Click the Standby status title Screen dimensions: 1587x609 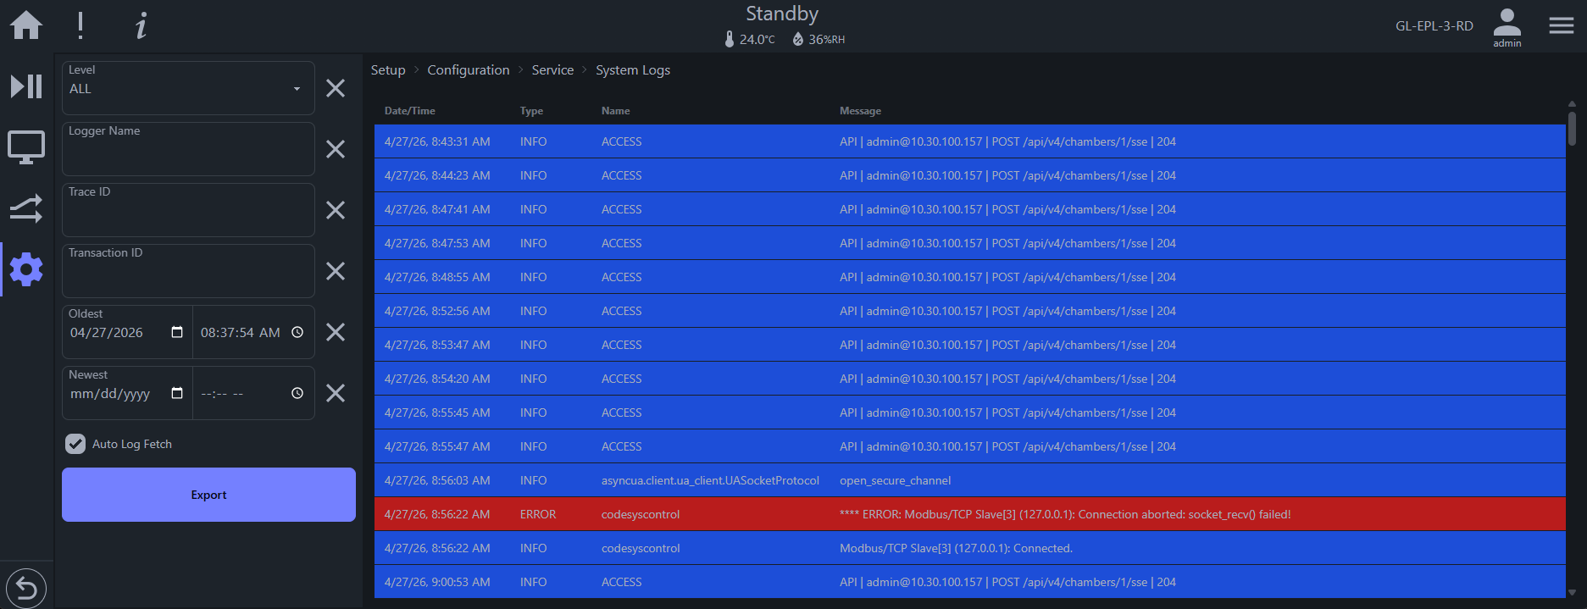(x=782, y=14)
